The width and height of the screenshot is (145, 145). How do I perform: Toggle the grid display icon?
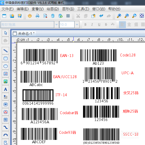click(68, 16)
